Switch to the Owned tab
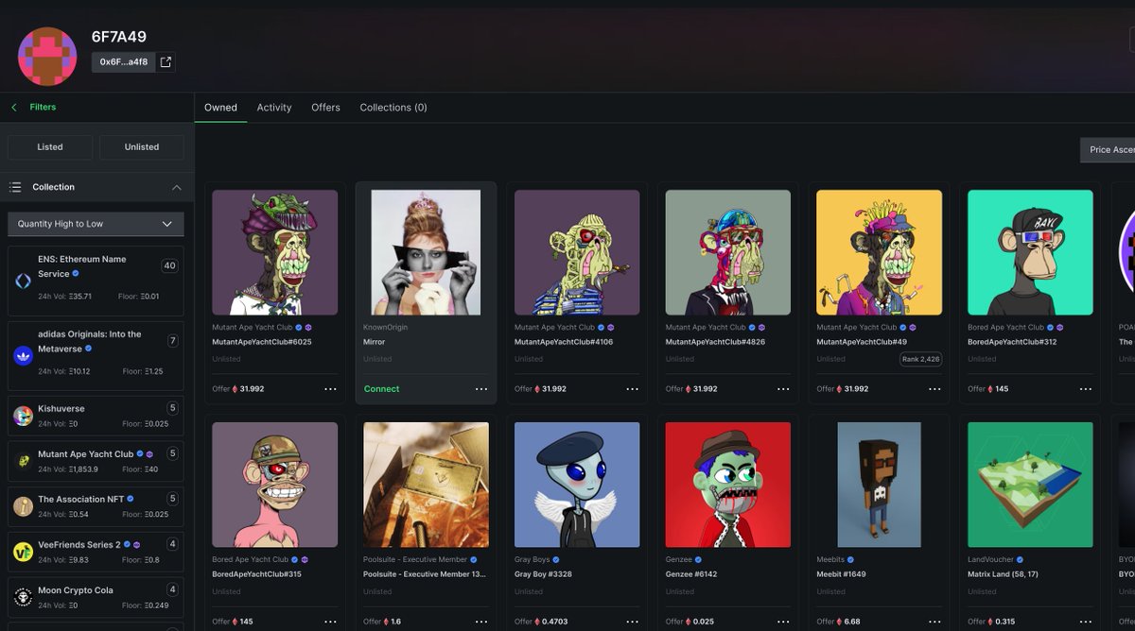The height and width of the screenshot is (631, 1135). coord(220,108)
